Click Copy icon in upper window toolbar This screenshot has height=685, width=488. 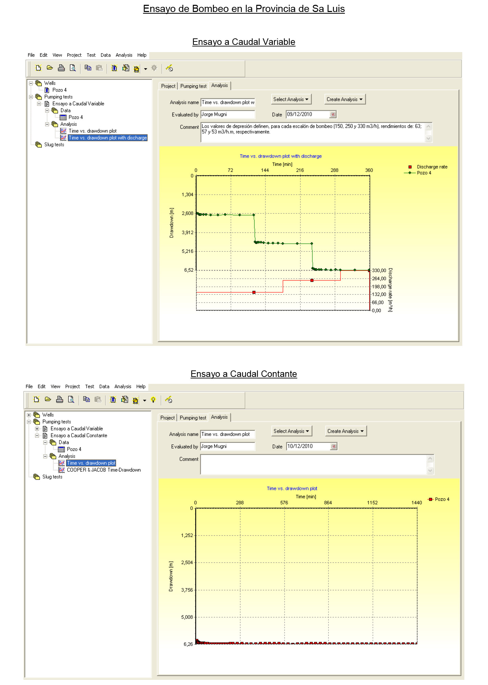[x=88, y=68]
